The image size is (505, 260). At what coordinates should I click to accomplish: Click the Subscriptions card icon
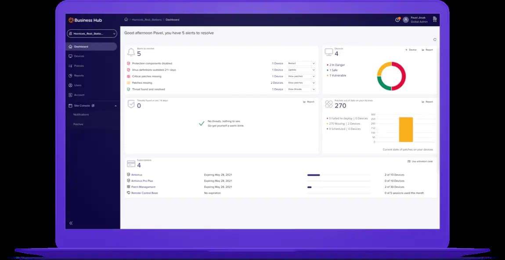131,164
